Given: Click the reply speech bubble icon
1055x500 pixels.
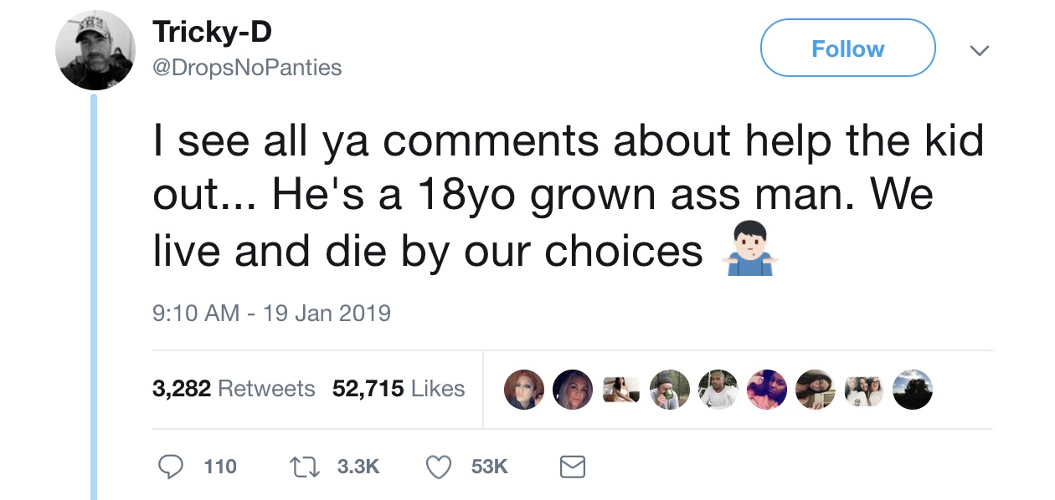Looking at the screenshot, I should (172, 467).
